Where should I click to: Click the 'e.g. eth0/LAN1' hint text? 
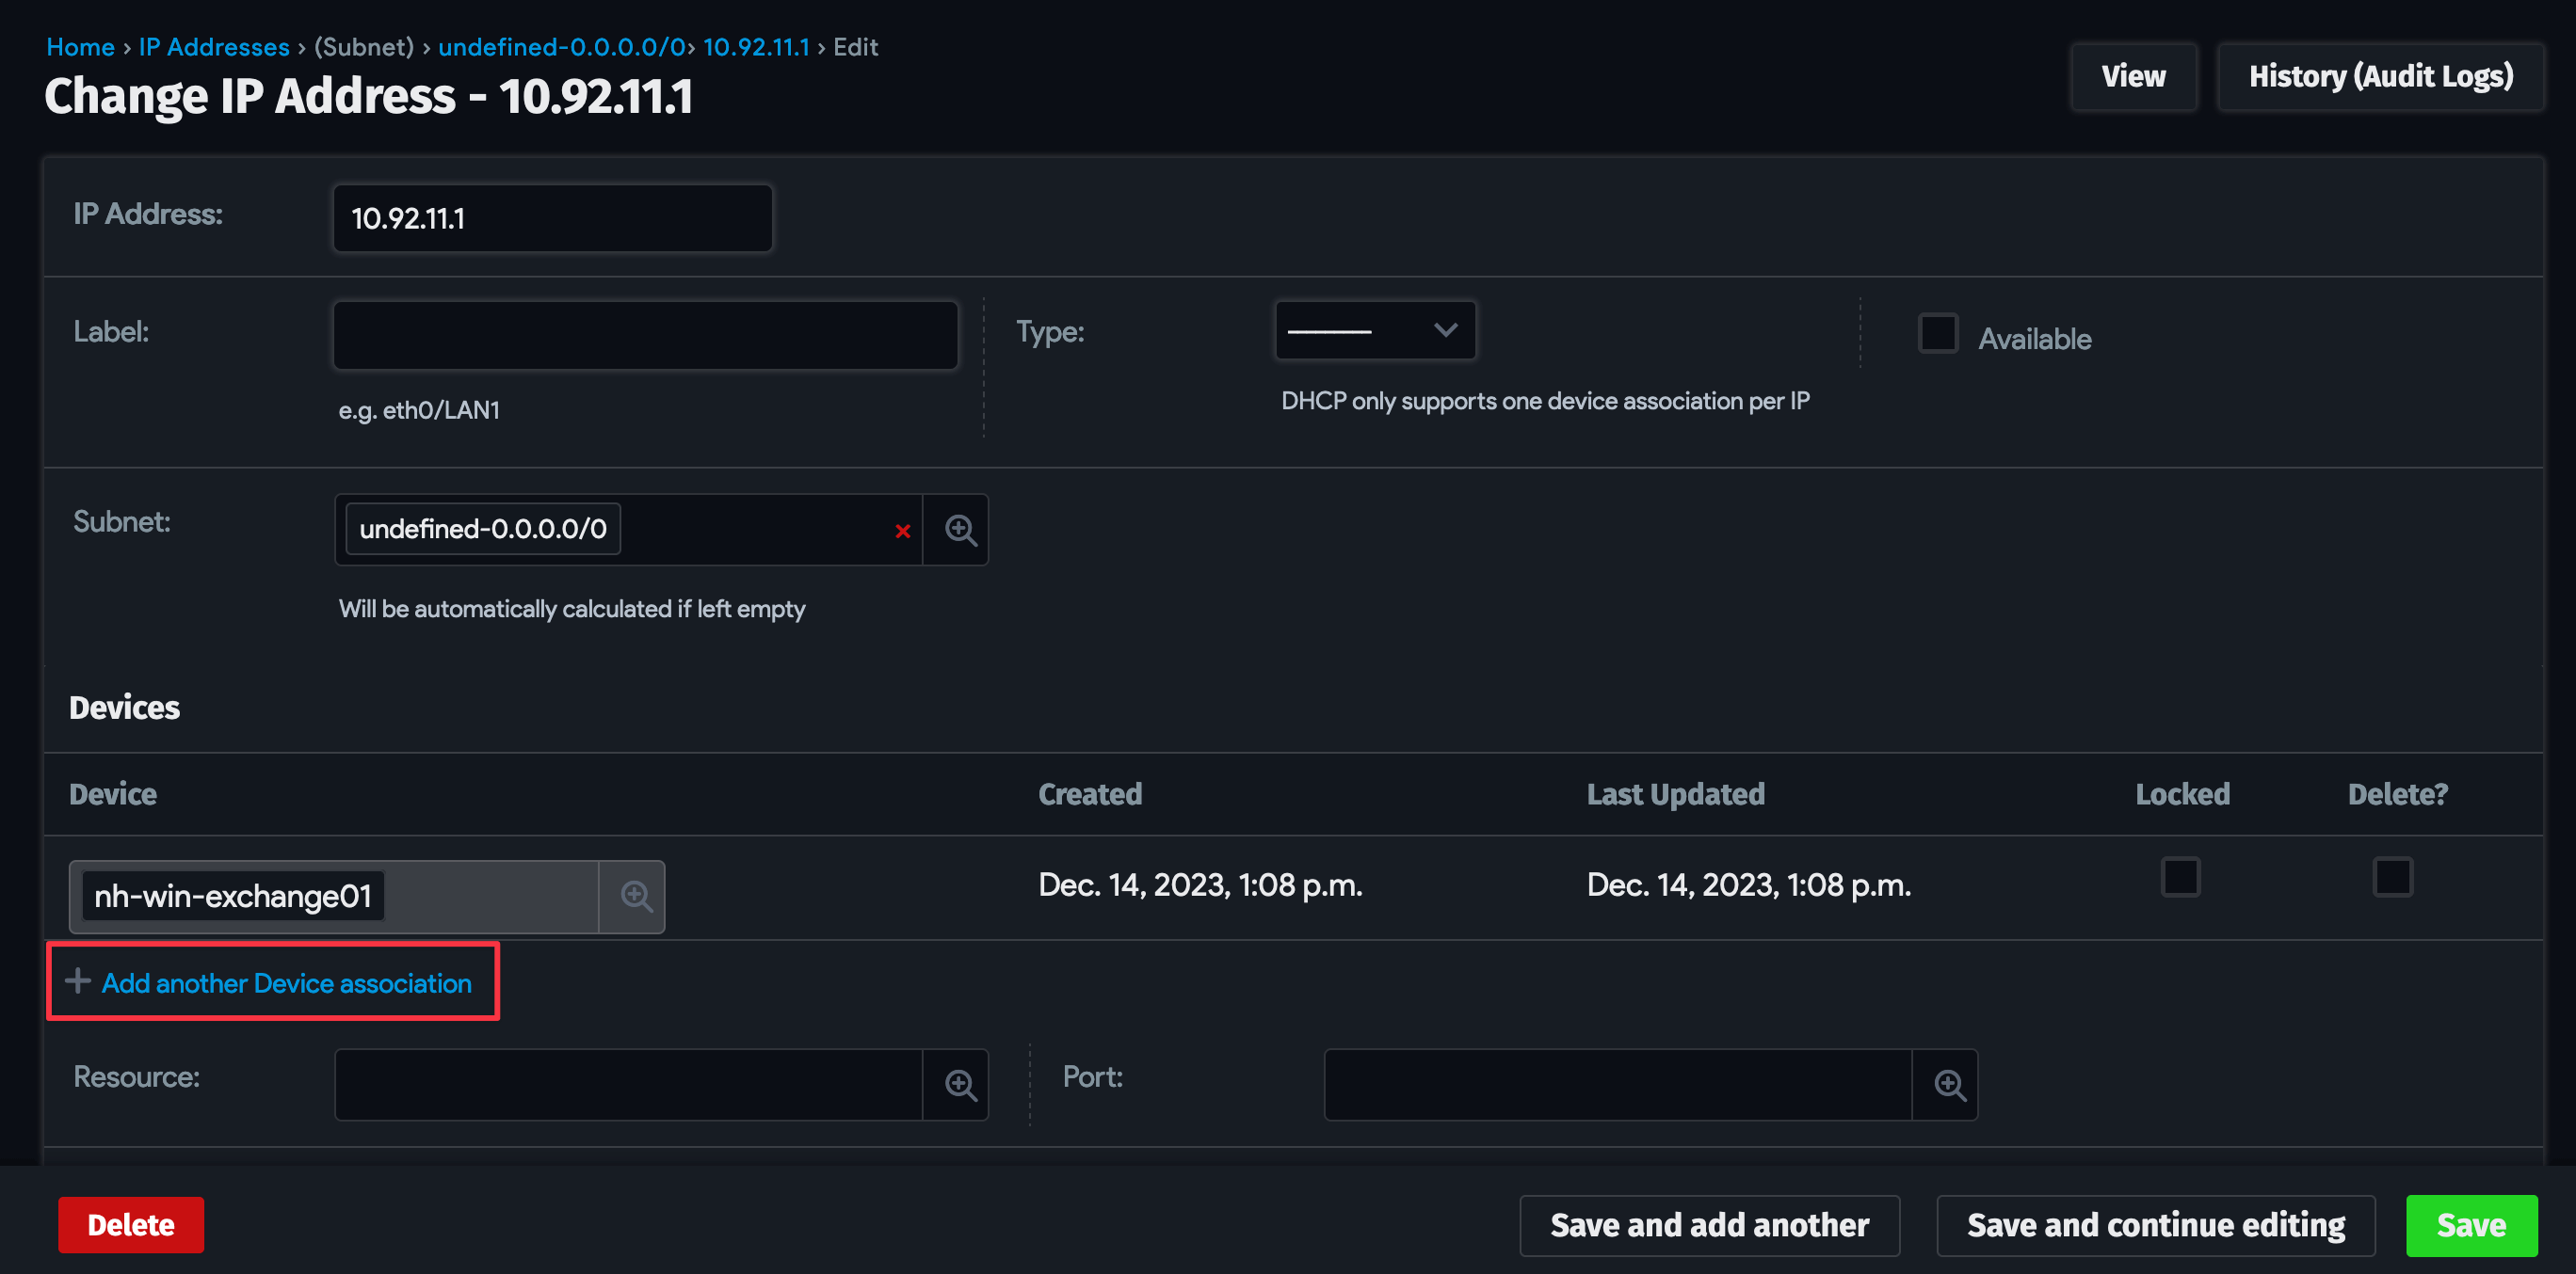pyautogui.click(x=419, y=409)
